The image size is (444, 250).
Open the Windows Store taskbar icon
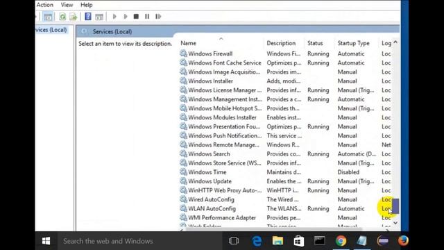click(299, 241)
